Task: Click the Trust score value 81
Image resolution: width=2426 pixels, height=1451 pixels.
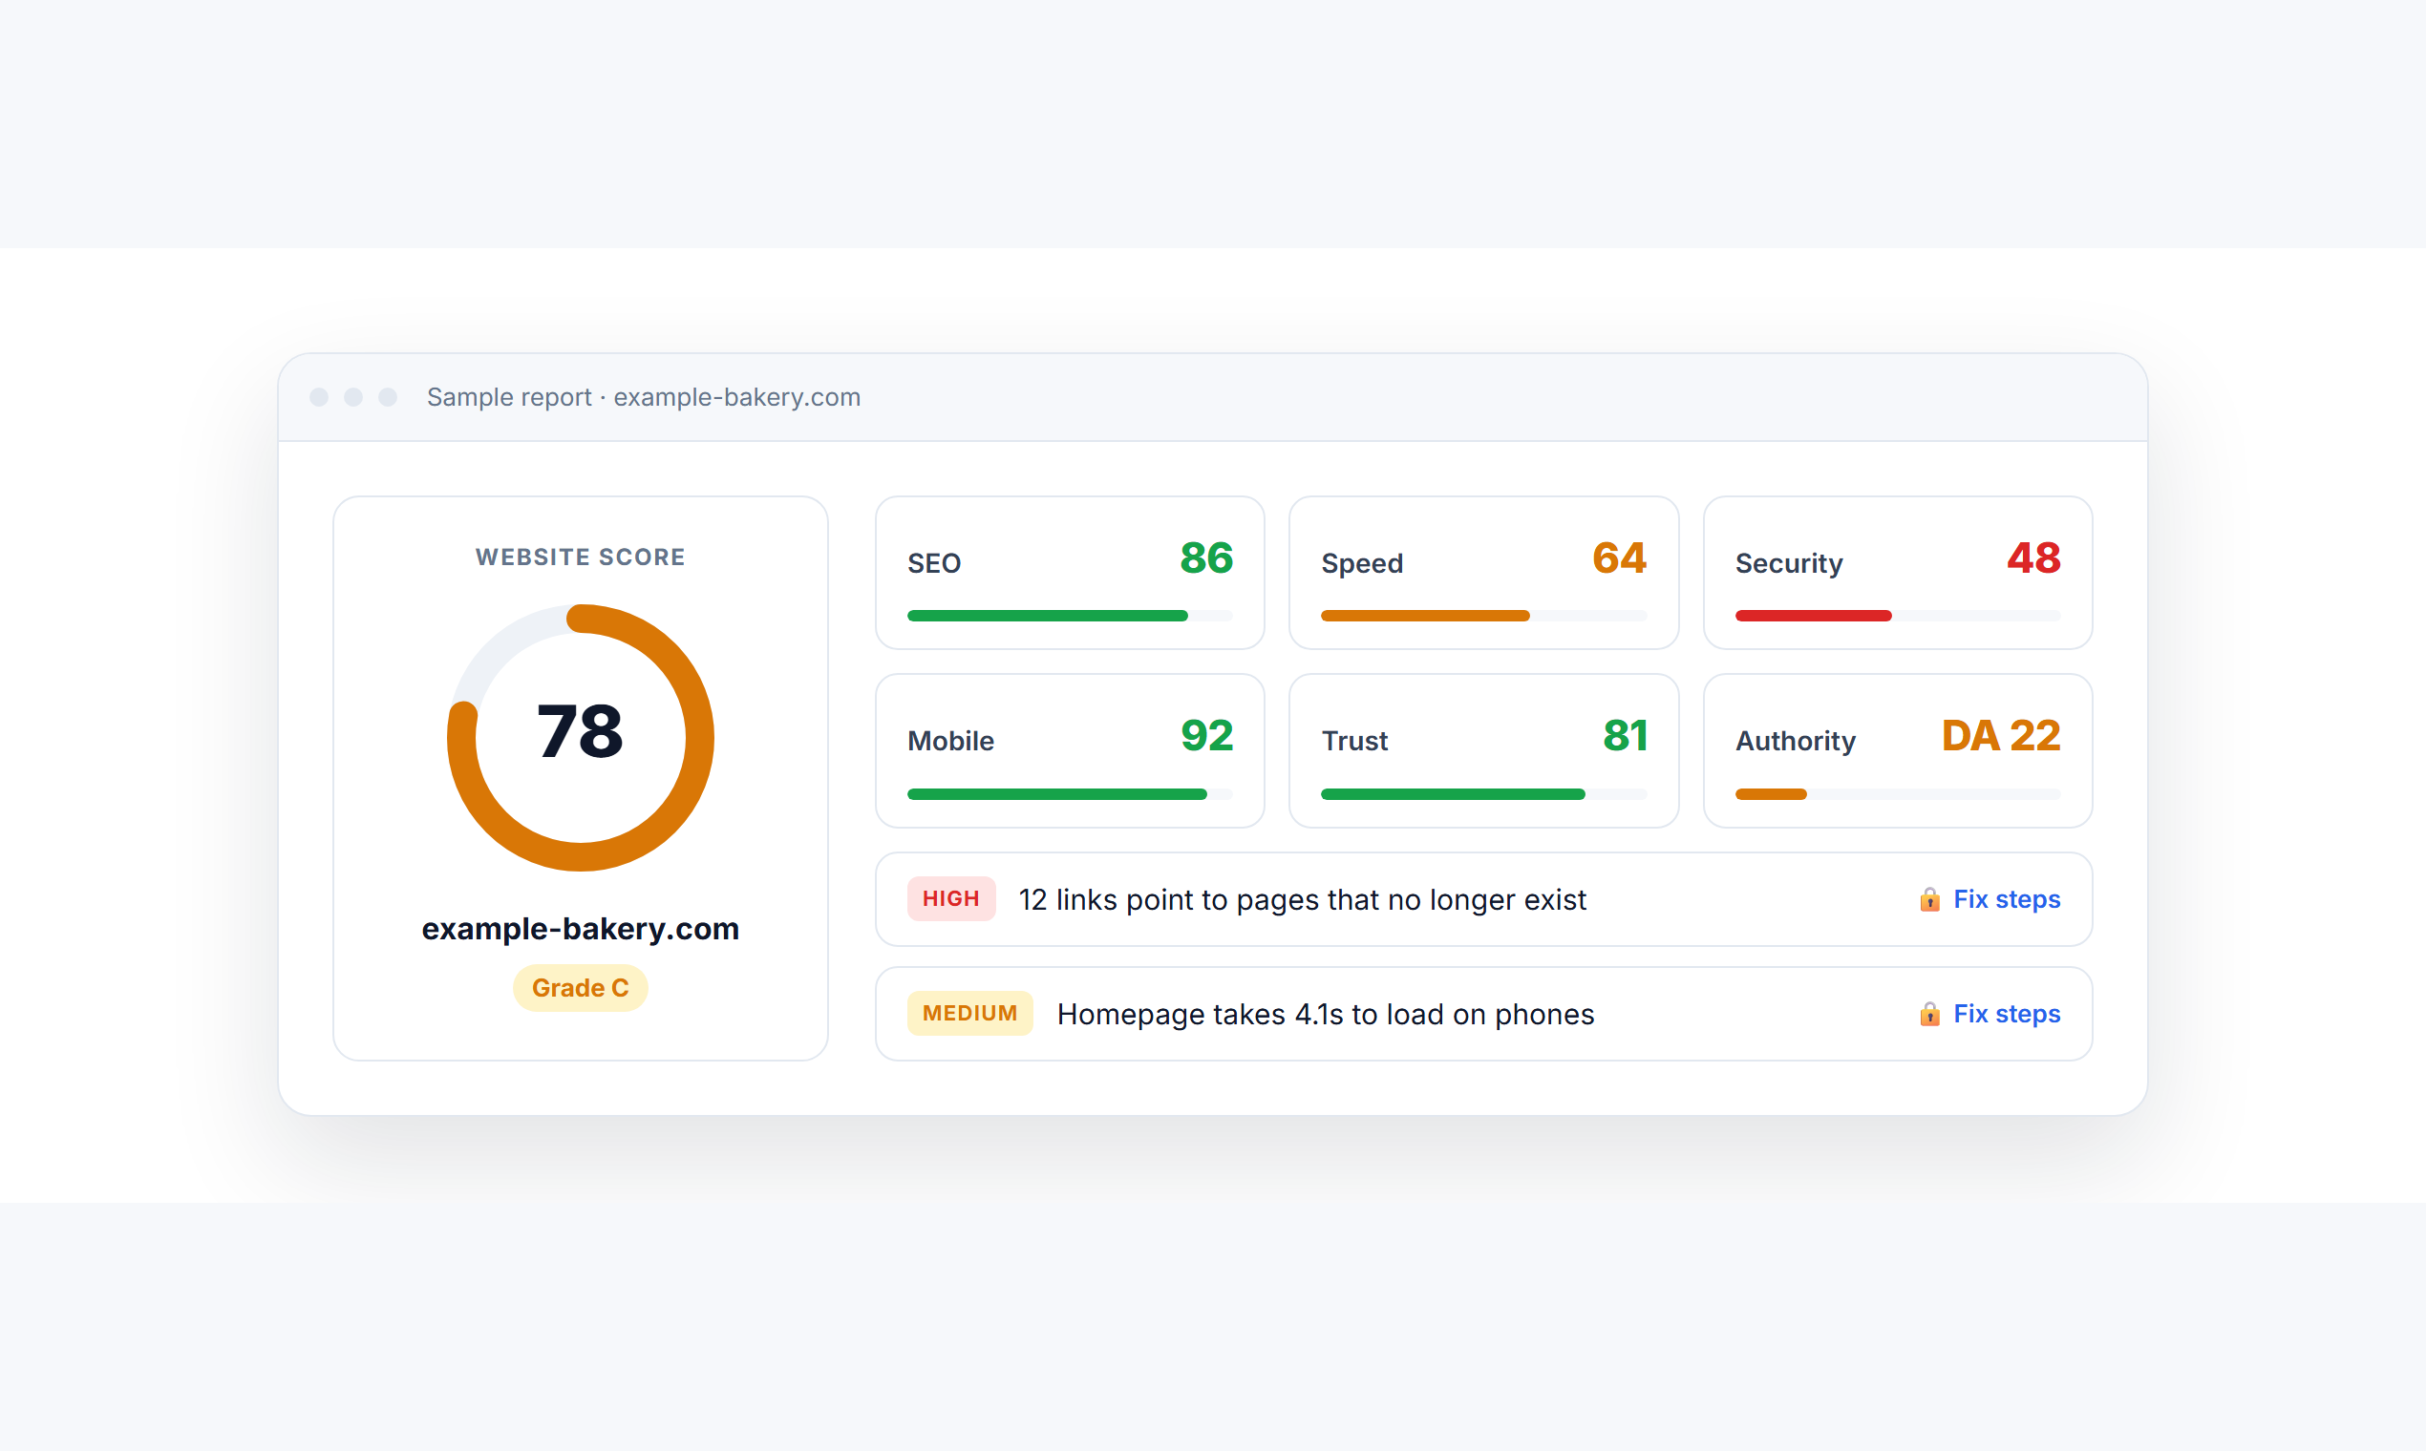Action: point(1625,735)
